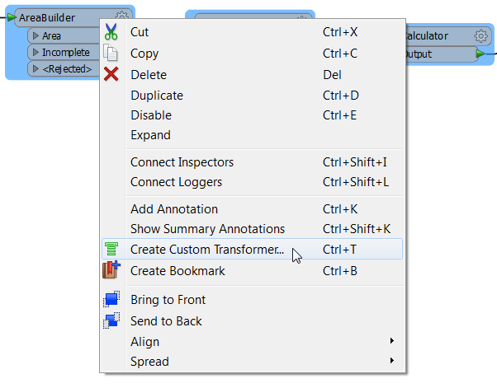Open the Align submenu arrow
The height and width of the screenshot is (388, 497).
click(392, 340)
